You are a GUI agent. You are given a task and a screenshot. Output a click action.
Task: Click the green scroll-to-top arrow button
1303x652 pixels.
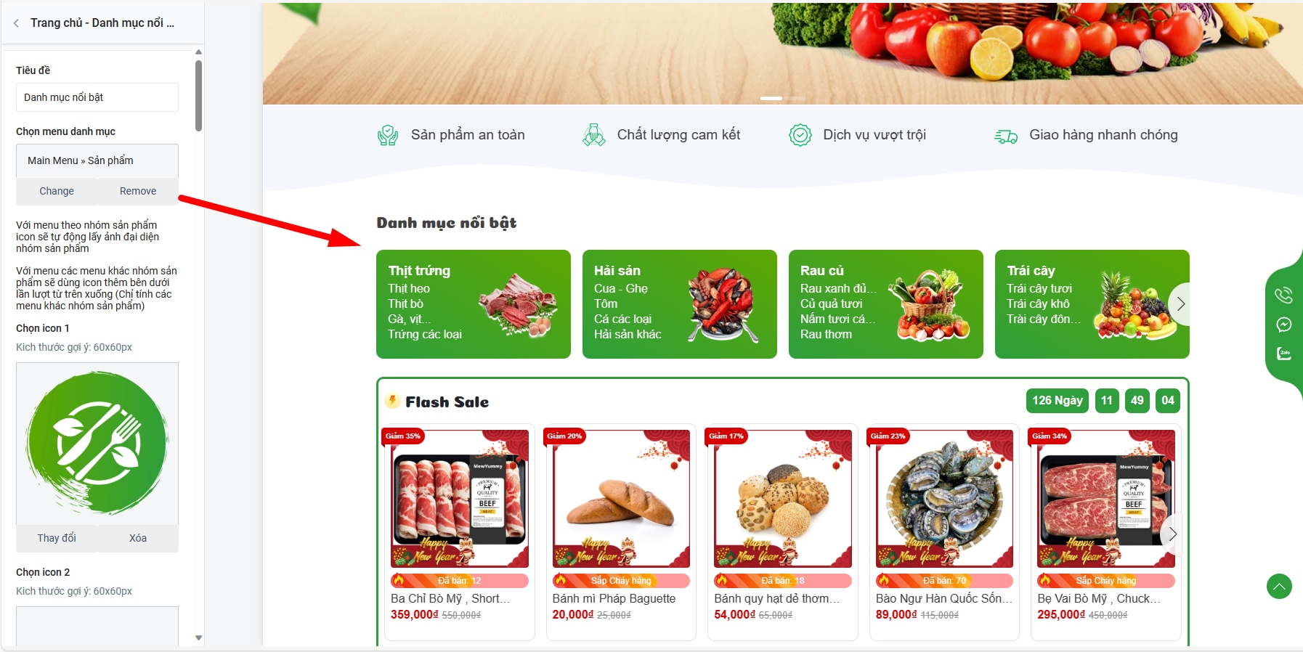(1279, 586)
